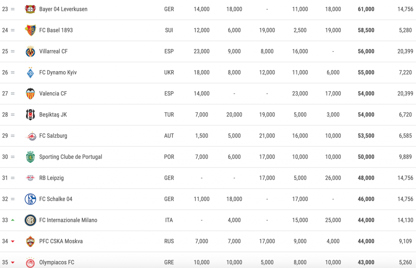The width and height of the screenshot is (416, 268).
Task: Click RB Leipzig total points 48,000
Action: [x=366, y=178]
